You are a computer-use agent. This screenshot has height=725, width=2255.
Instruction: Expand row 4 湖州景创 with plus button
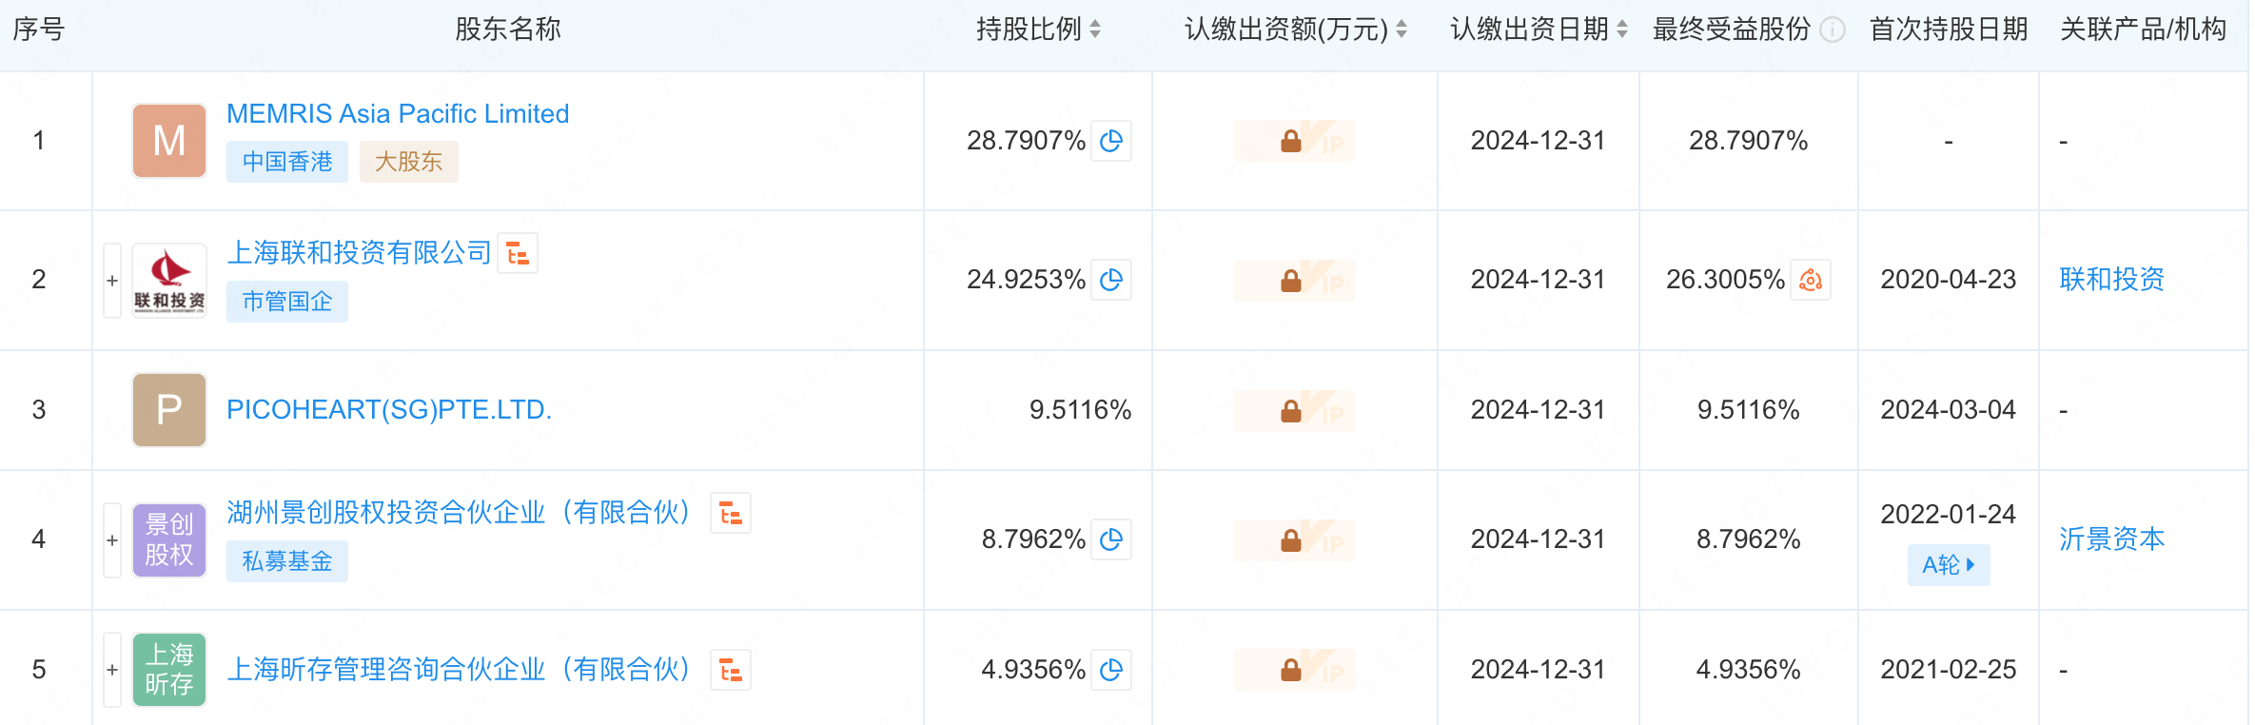112,540
